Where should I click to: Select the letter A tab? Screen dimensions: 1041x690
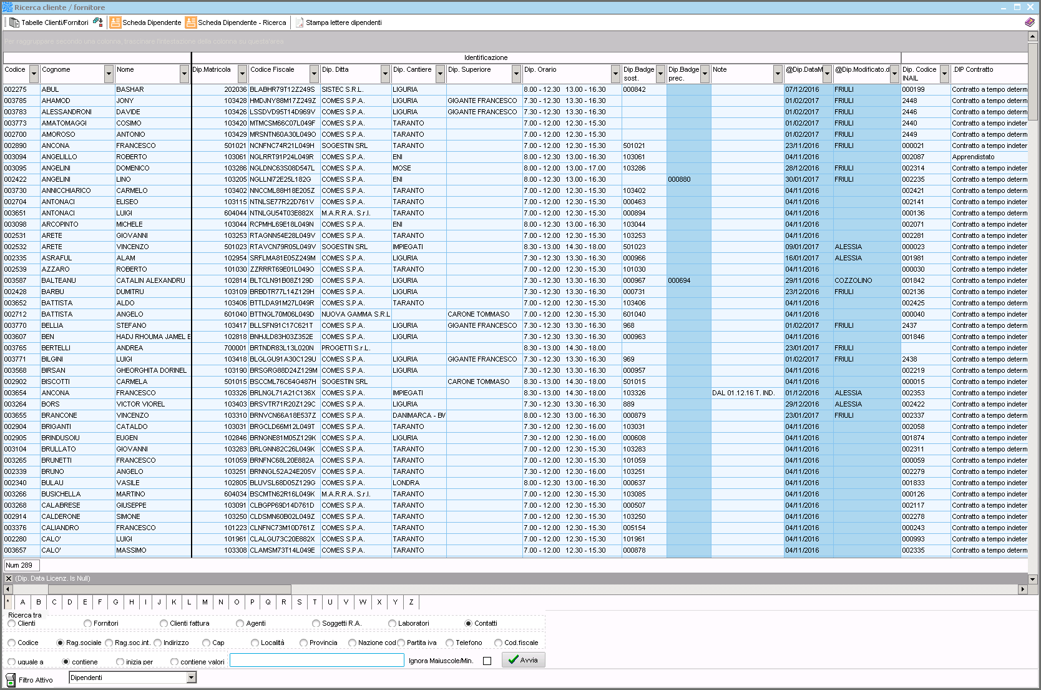point(23,602)
